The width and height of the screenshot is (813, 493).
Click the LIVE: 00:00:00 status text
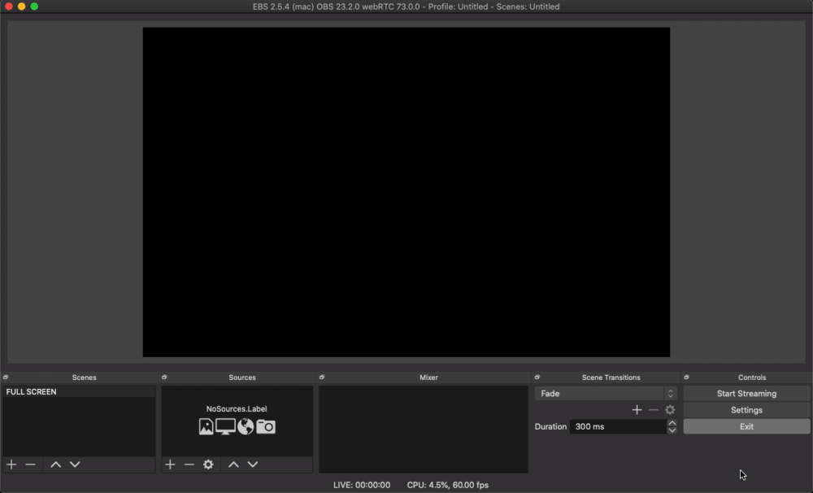click(x=362, y=485)
